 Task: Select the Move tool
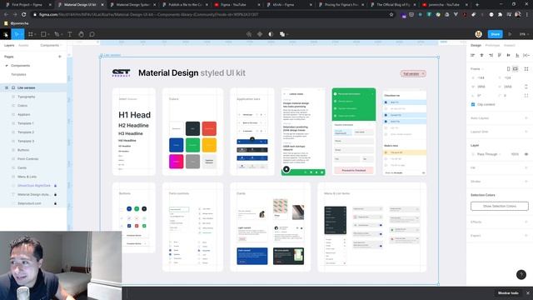(x=17, y=34)
